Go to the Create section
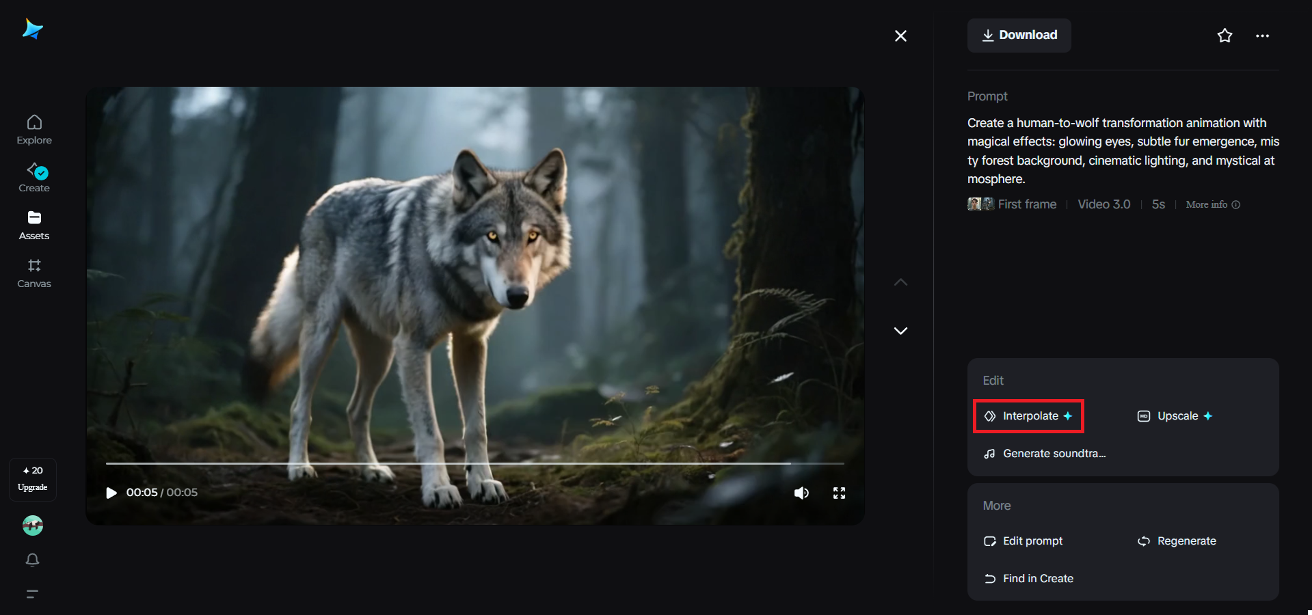The image size is (1312, 615). click(34, 178)
